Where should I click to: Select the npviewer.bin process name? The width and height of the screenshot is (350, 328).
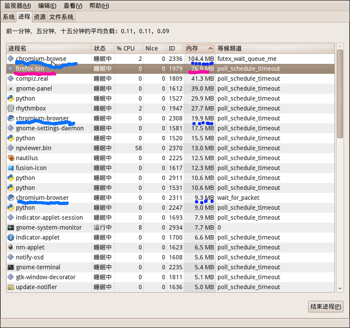[34, 148]
